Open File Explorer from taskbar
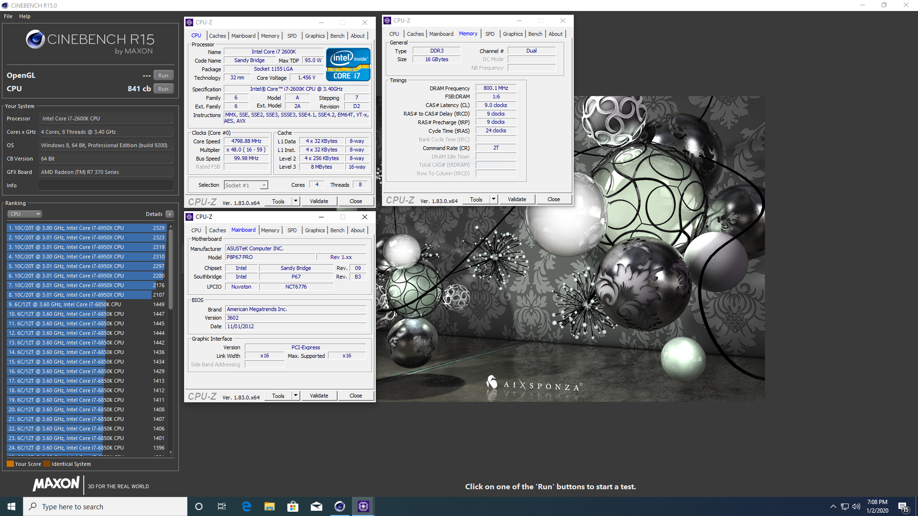This screenshot has height=516, width=918. point(270,506)
